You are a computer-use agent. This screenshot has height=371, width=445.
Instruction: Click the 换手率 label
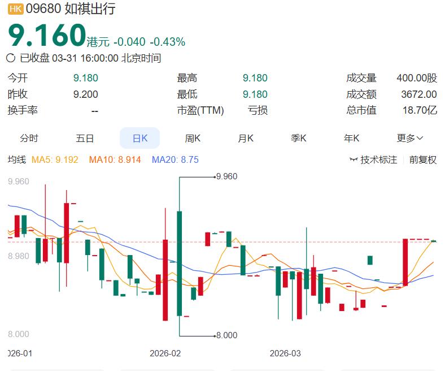[x=23, y=110]
